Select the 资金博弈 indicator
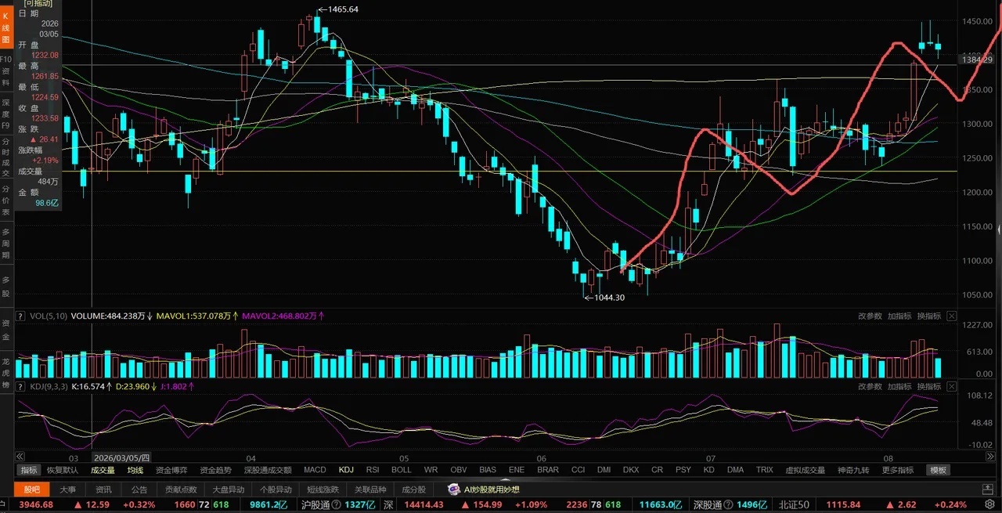This screenshot has width=1002, height=513. coord(171,470)
